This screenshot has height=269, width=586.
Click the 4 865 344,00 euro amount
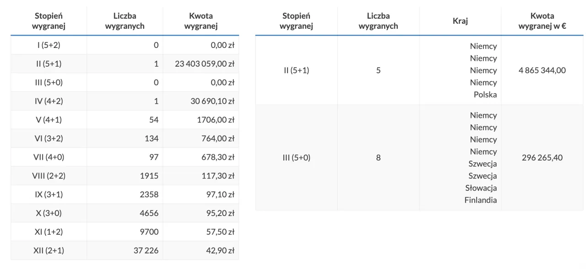(542, 70)
